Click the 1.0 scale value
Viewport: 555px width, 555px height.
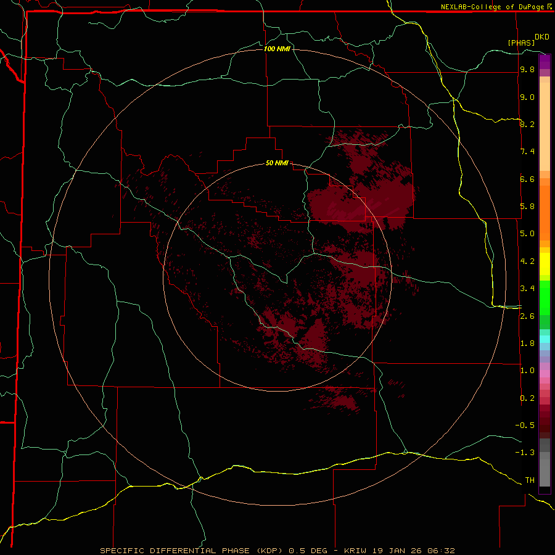tap(527, 371)
